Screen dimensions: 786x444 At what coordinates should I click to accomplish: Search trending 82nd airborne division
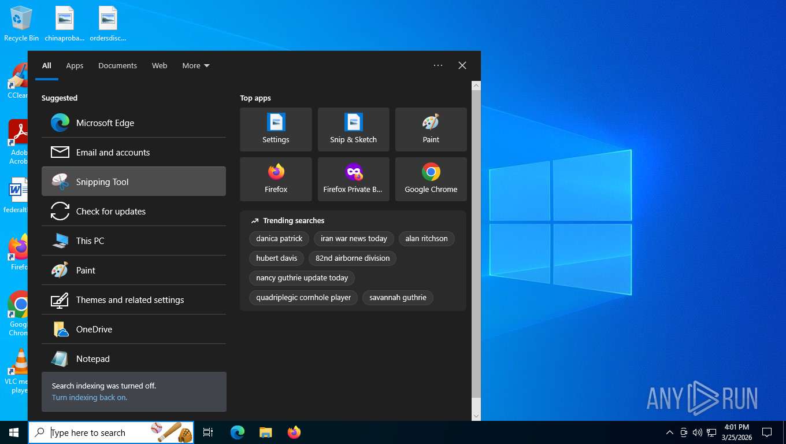pos(353,258)
